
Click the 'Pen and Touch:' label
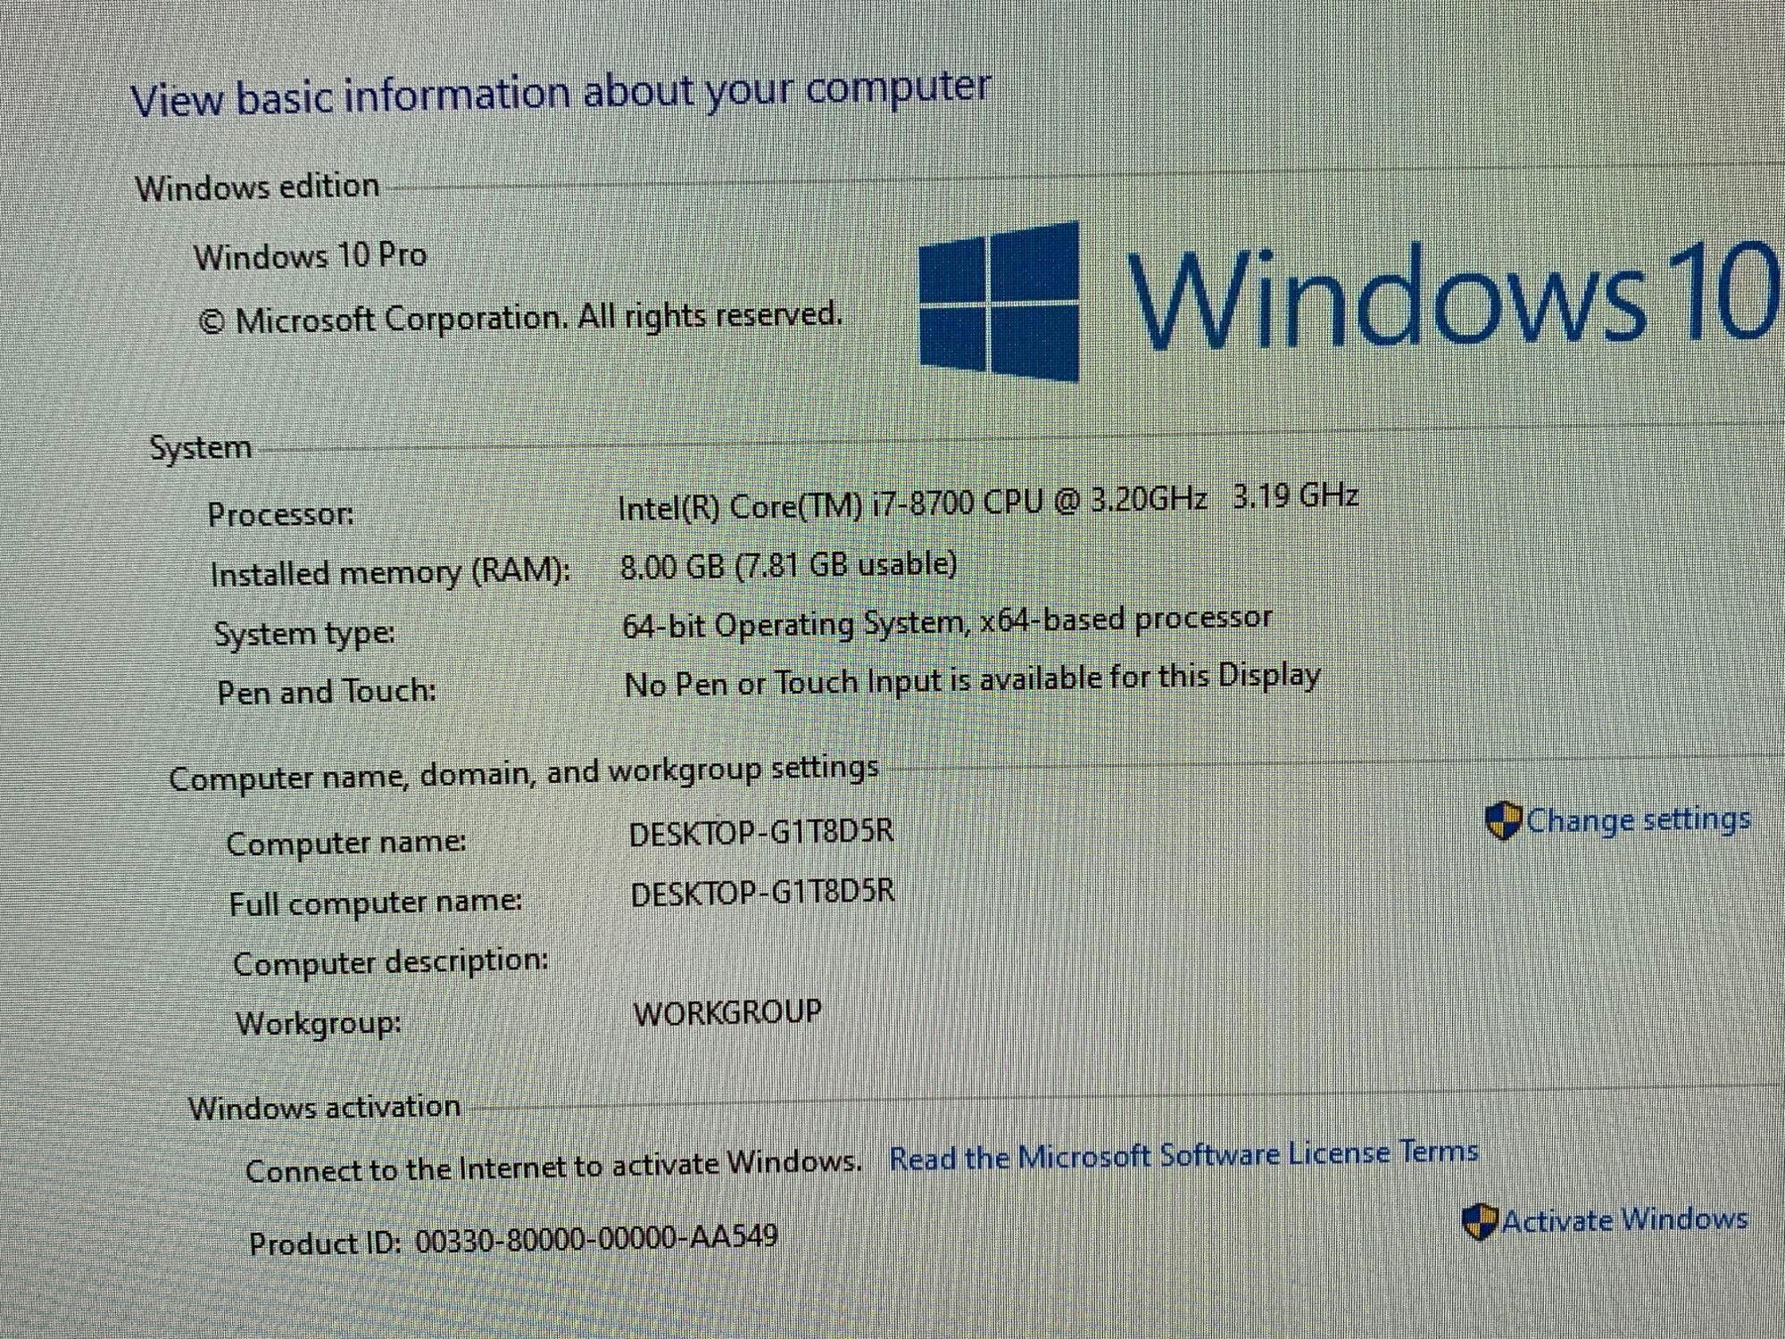(x=327, y=692)
